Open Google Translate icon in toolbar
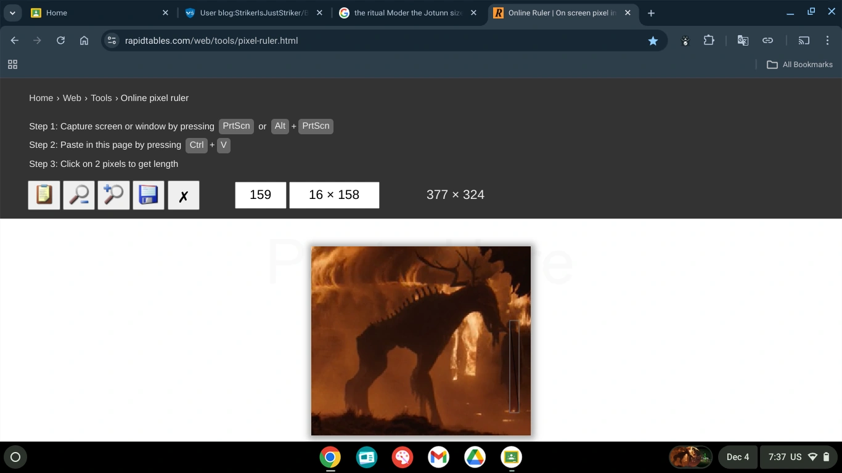 pyautogui.click(x=743, y=41)
